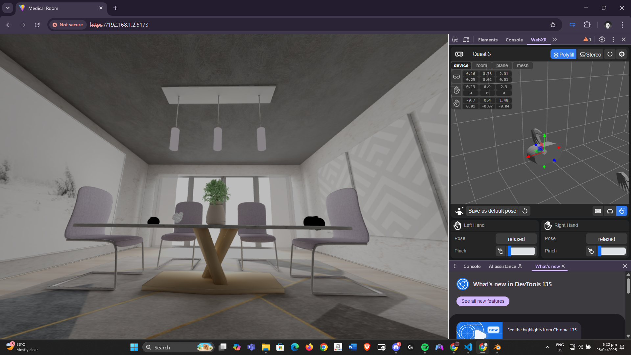The image size is (631, 355).
Task: Click Save as default pose
Action: pos(492,211)
